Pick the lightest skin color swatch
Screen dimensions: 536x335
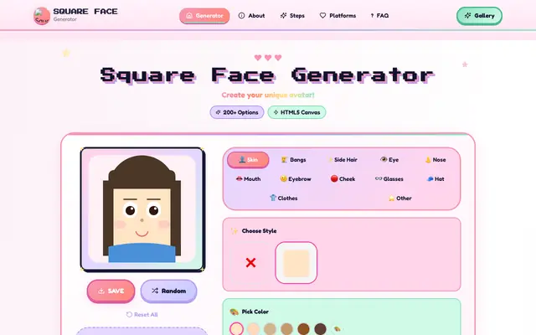pos(236,329)
